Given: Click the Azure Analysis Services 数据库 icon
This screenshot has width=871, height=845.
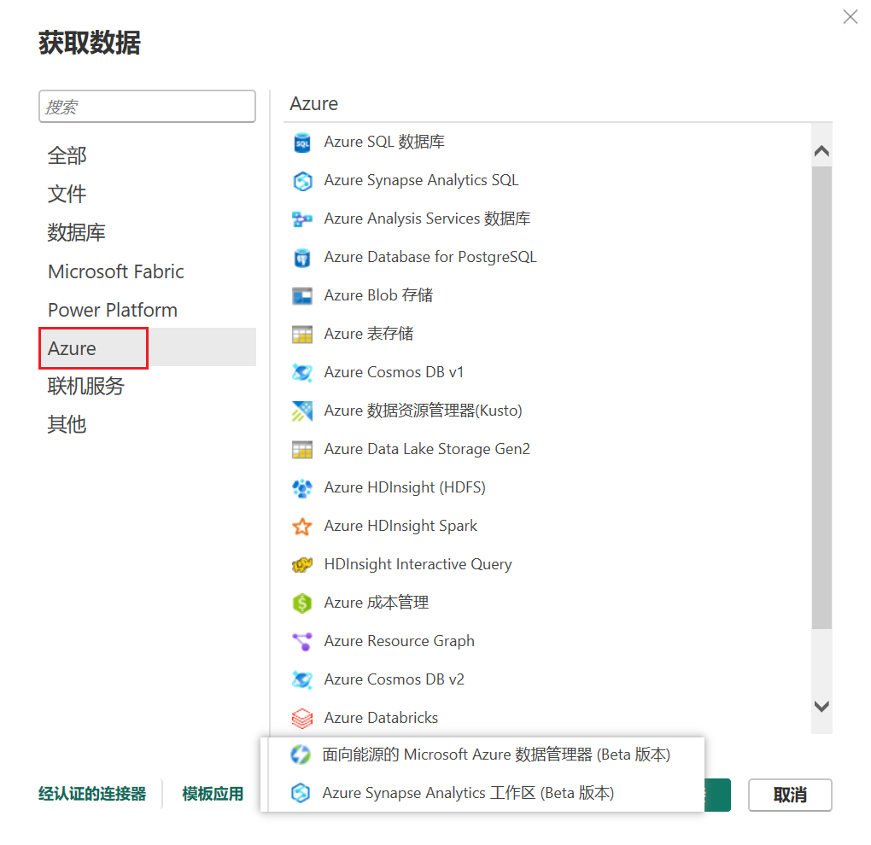Looking at the screenshot, I should click(302, 219).
